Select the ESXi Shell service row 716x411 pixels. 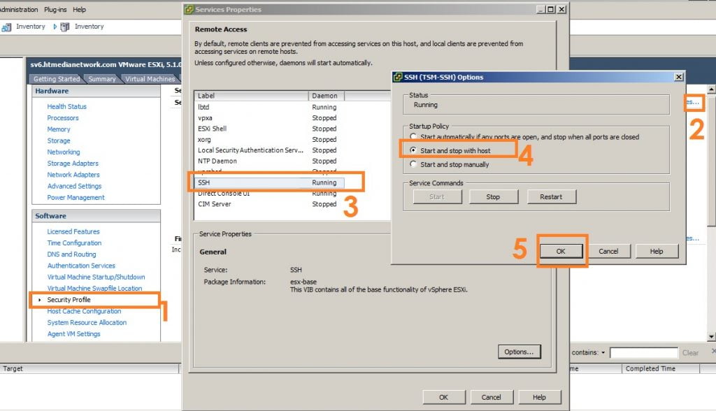269,129
